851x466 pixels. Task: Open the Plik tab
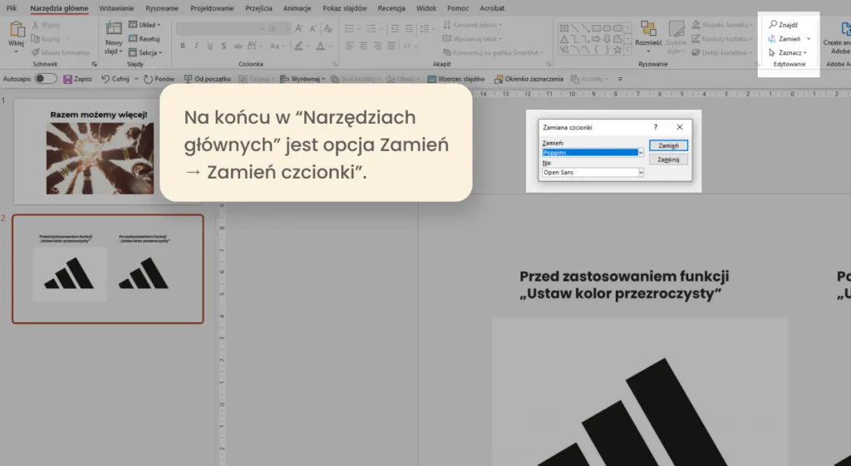coord(12,8)
